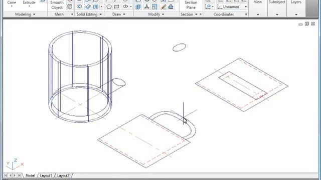Open dropdown next to the UCS icon
The height and width of the screenshot is (180, 321).
click(x=213, y=6)
